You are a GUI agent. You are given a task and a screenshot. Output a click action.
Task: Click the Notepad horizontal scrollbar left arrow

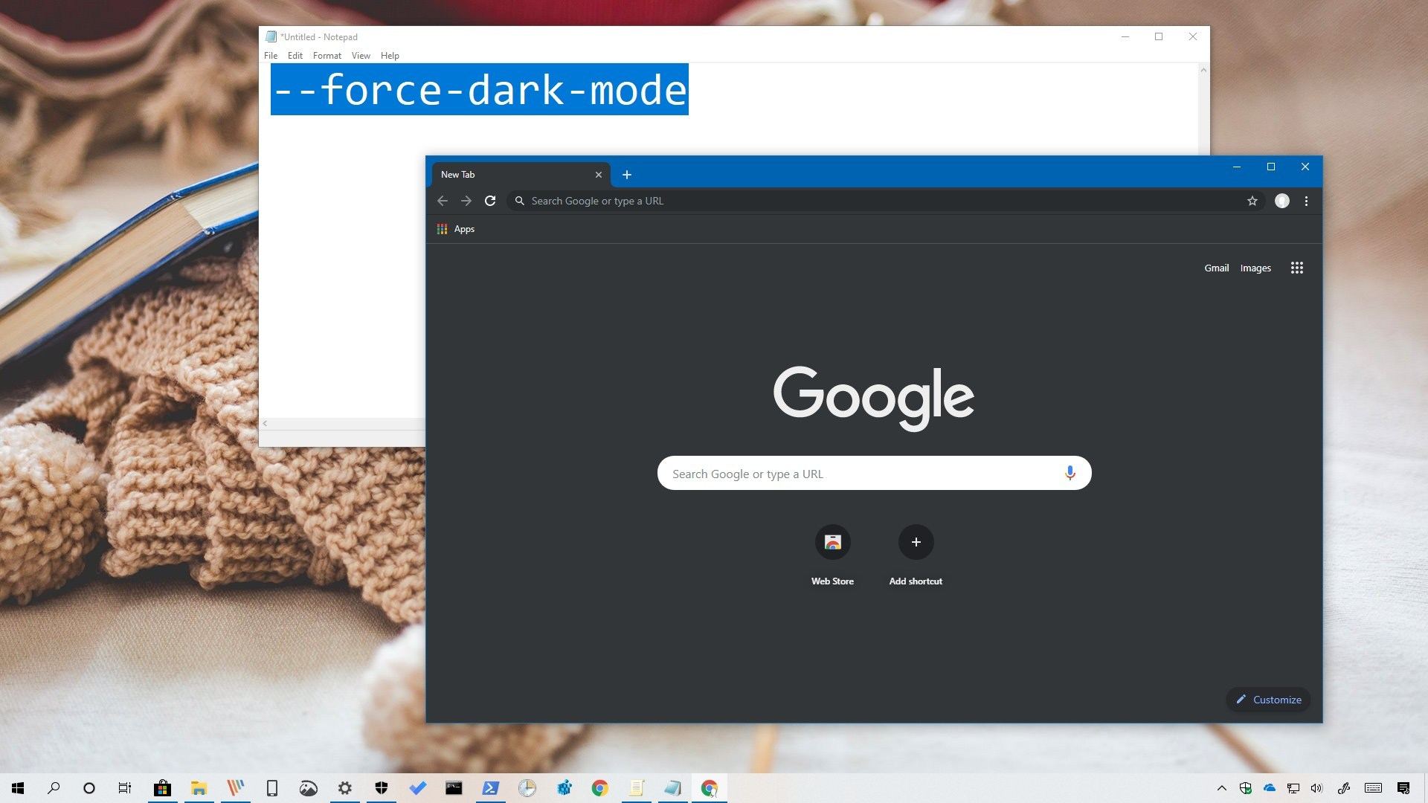265,423
